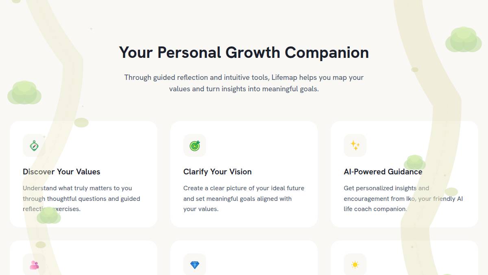Screen dimensions: 488x275
Task: Click the AI-Powered Guidance description about Iko
Action: tap(403, 198)
